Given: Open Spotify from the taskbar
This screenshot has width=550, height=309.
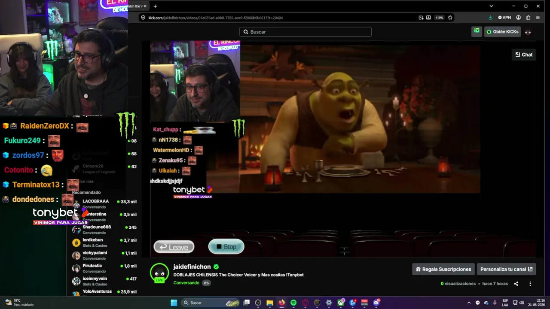Looking at the screenshot, I should point(293,303).
